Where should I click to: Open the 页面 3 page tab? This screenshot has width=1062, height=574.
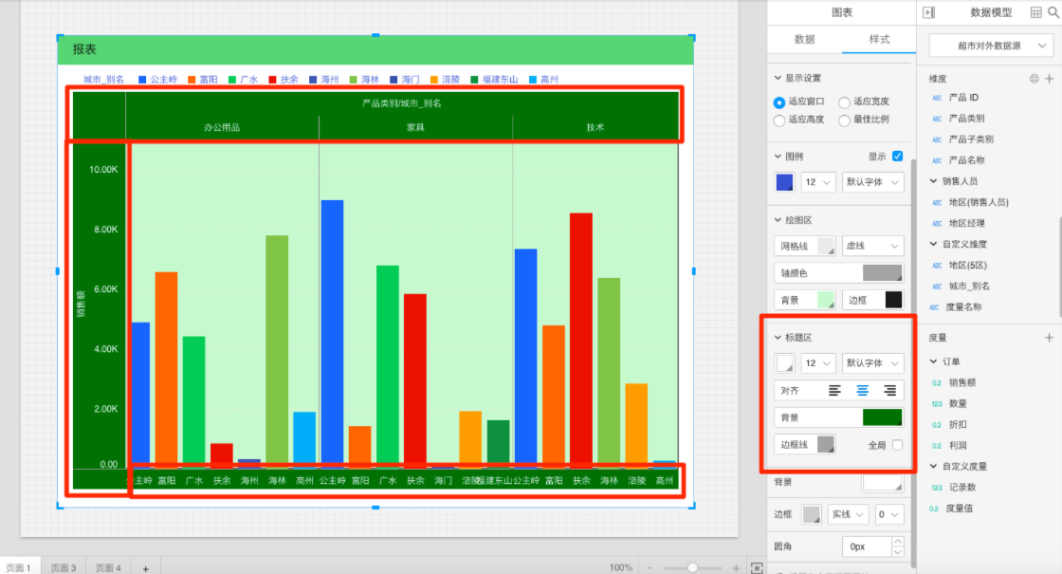[x=64, y=567]
